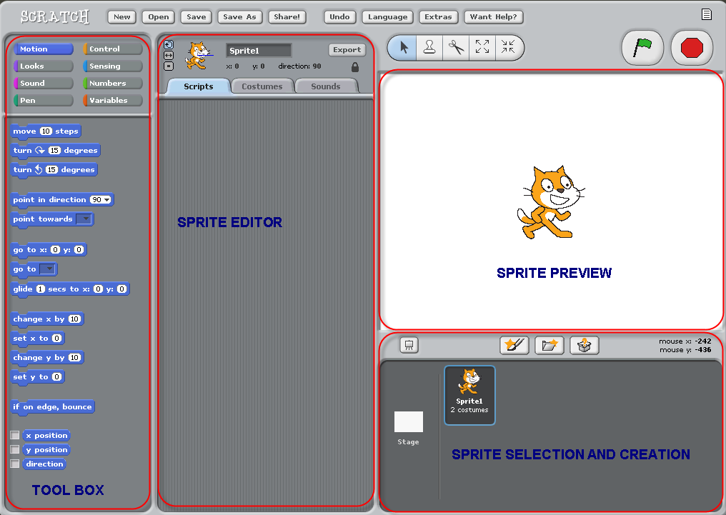Select the scissors delete tool
This screenshot has height=515, width=726.
456,47
